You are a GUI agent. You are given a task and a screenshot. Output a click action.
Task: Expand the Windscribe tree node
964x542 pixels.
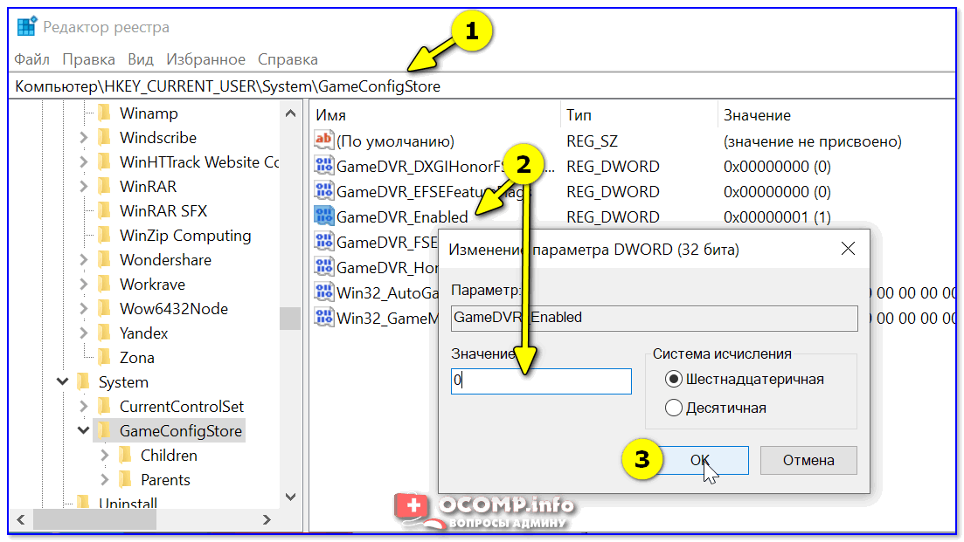click(x=84, y=138)
